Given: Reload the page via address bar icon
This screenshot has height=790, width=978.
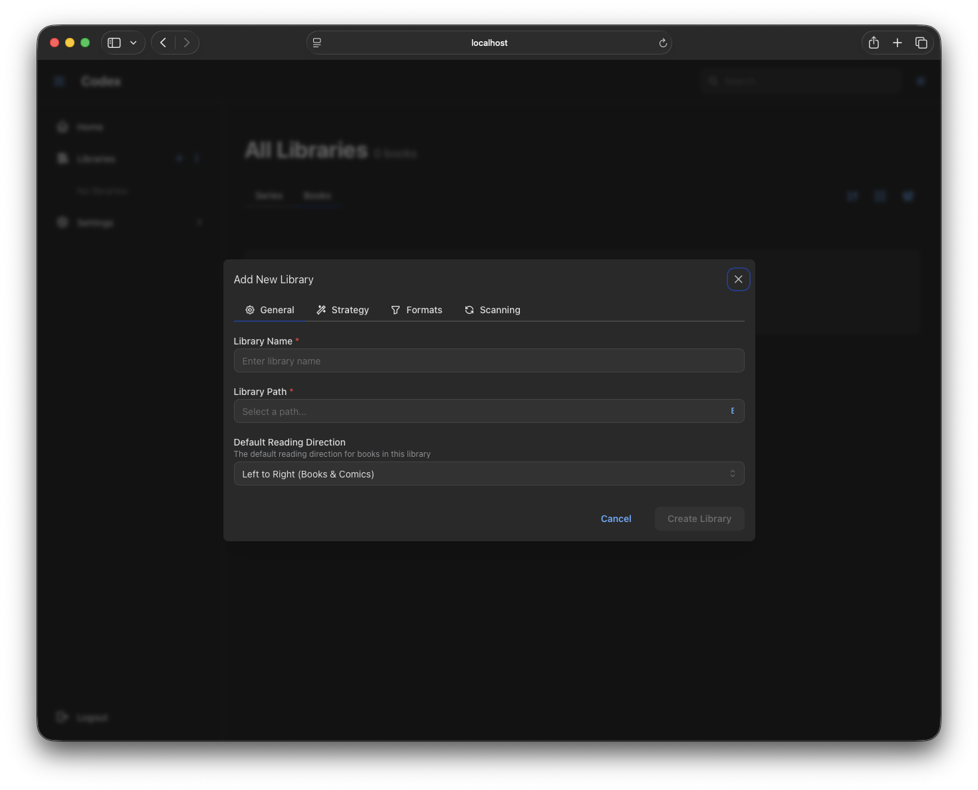Looking at the screenshot, I should (663, 43).
